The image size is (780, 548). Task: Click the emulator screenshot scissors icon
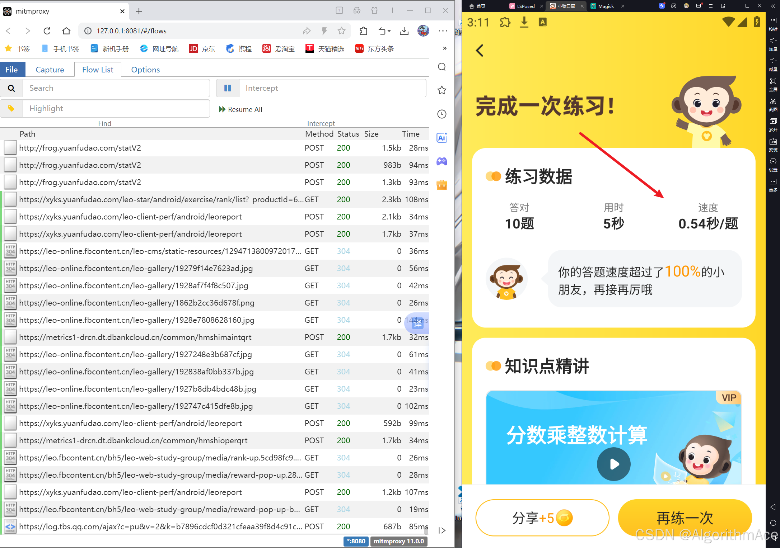773,102
